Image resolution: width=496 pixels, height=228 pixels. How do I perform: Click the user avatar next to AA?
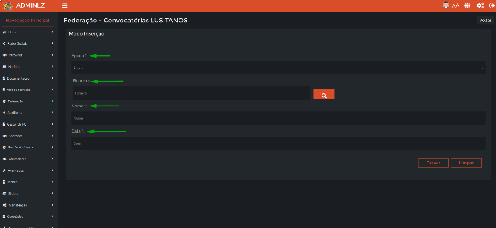click(x=446, y=5)
